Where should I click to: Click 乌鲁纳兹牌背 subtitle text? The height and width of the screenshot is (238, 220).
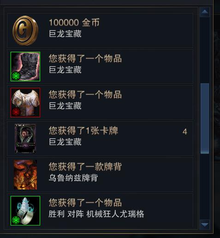pyautogui.click(x=73, y=178)
